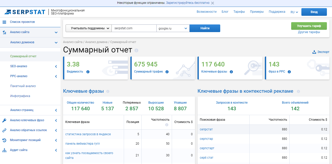Click info icon beside контекстной рекламе heading
The height and width of the screenshot is (164, 332).
(x=298, y=91)
